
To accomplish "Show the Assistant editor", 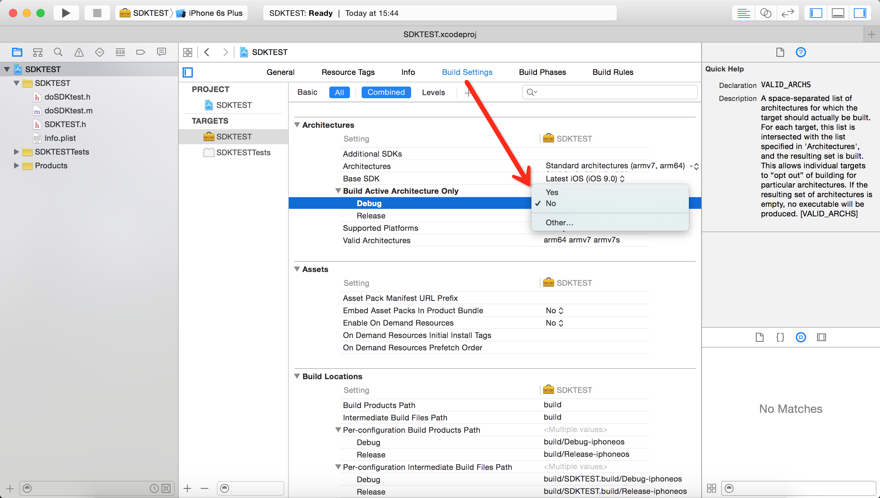I will pyautogui.click(x=766, y=13).
